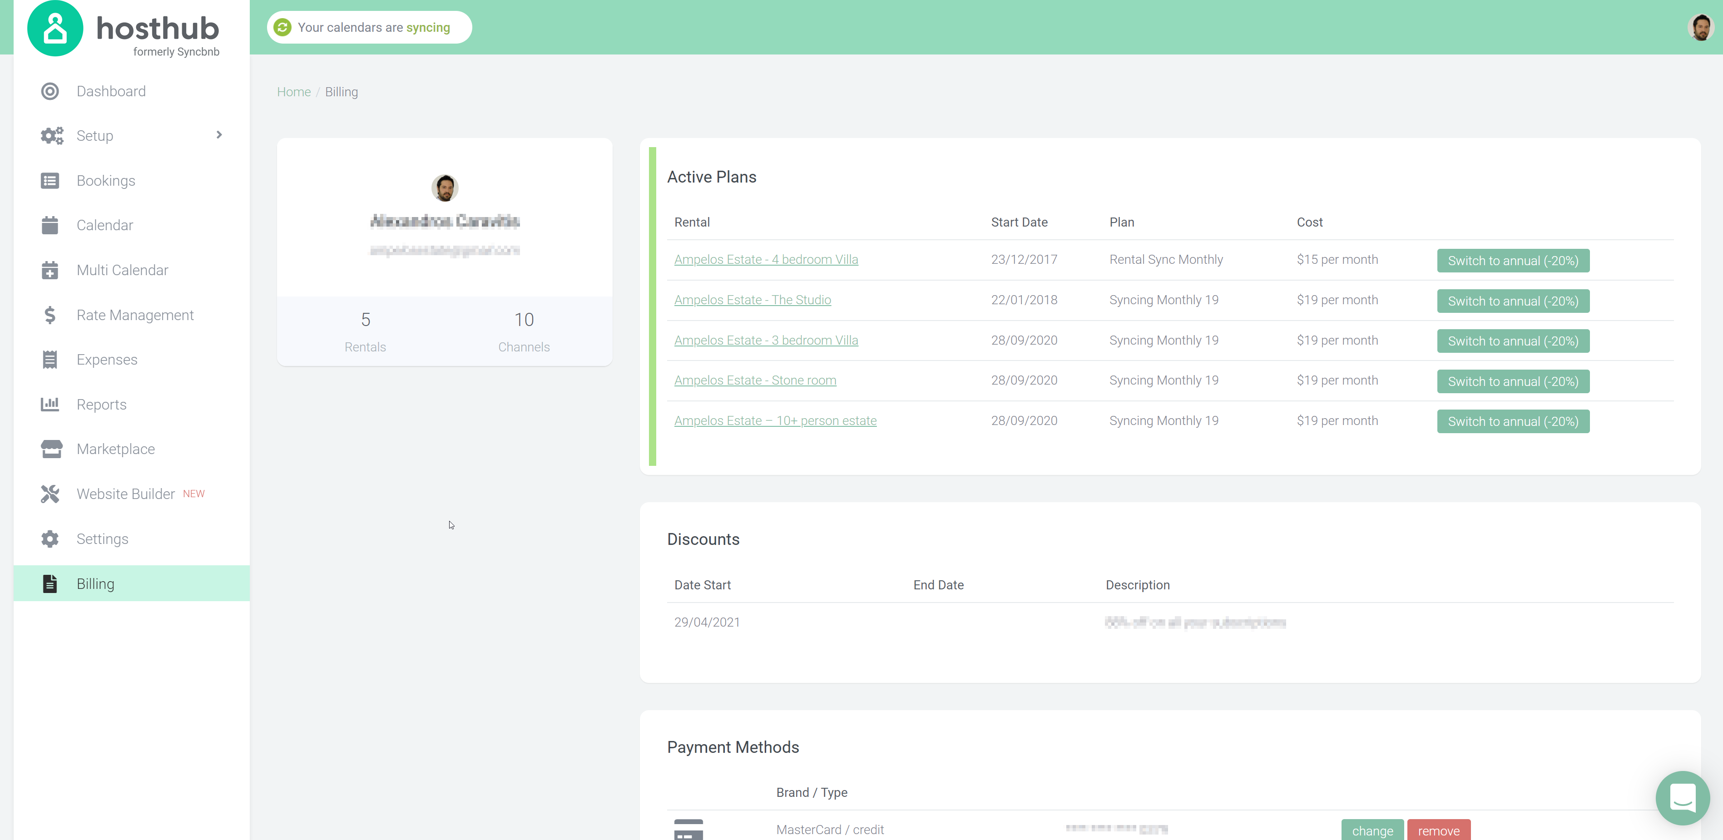
Task: Click the Website Builder tools icon
Action: coord(50,494)
